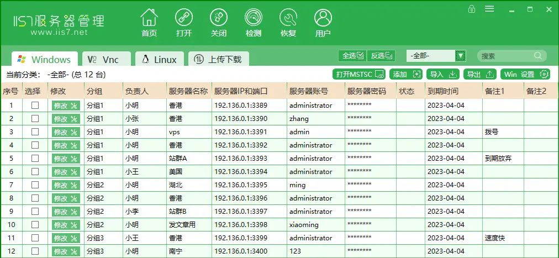This screenshot has width=559, height=258.
Task: Click the 负责人 column header
Action: (144, 91)
